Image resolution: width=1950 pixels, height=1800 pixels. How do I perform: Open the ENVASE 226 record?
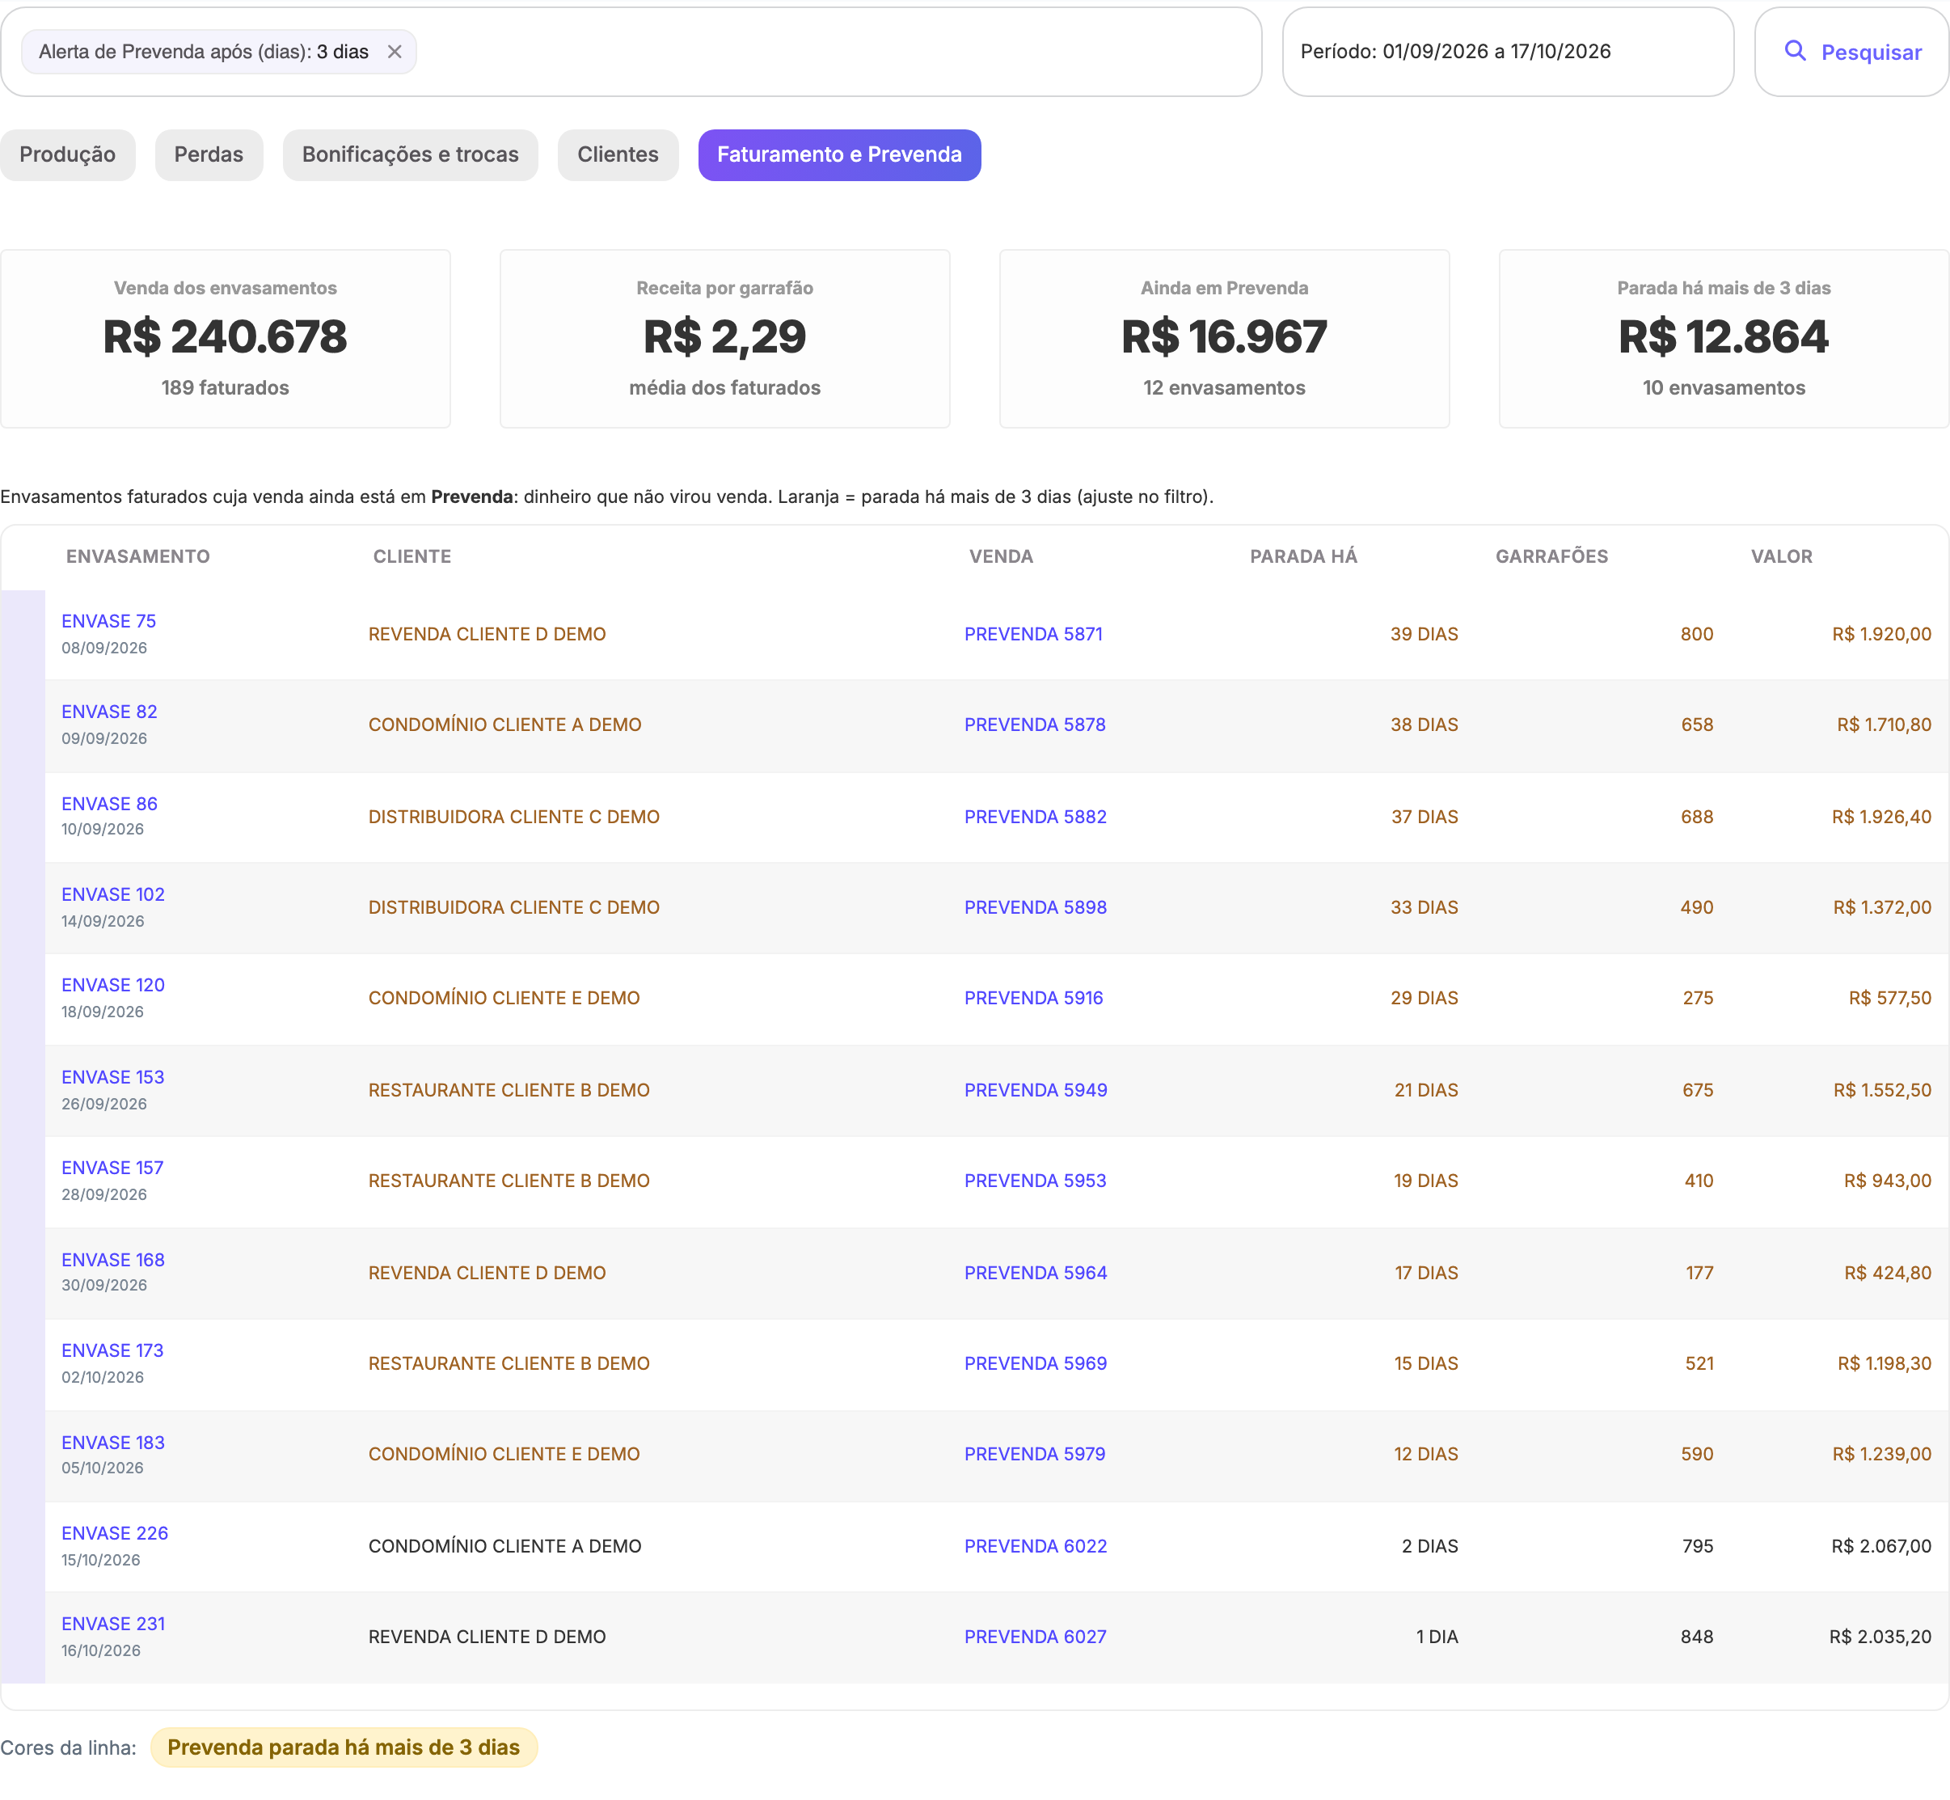[115, 1533]
